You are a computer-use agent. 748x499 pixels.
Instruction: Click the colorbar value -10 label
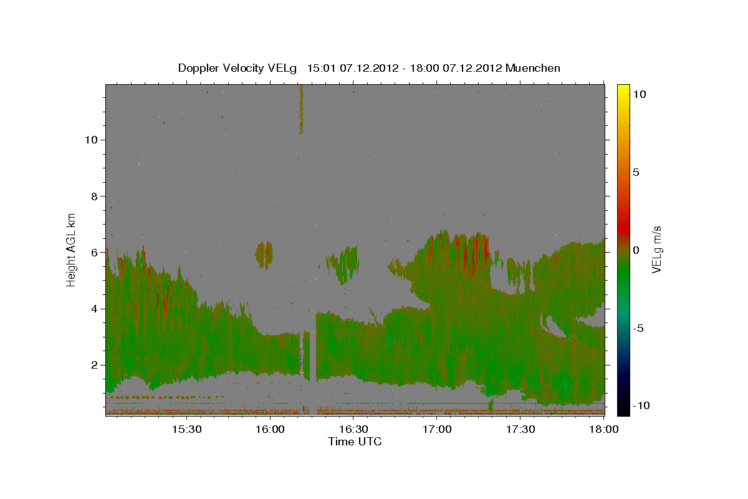[x=640, y=405]
